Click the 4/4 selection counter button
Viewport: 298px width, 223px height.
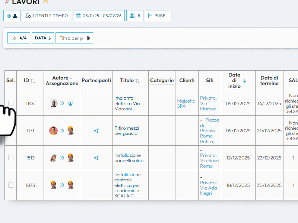19,38
